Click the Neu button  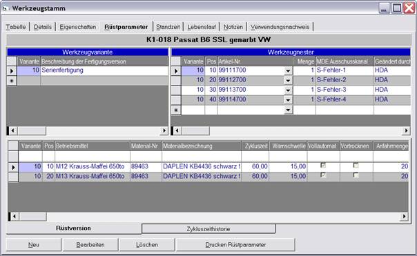click(34, 244)
